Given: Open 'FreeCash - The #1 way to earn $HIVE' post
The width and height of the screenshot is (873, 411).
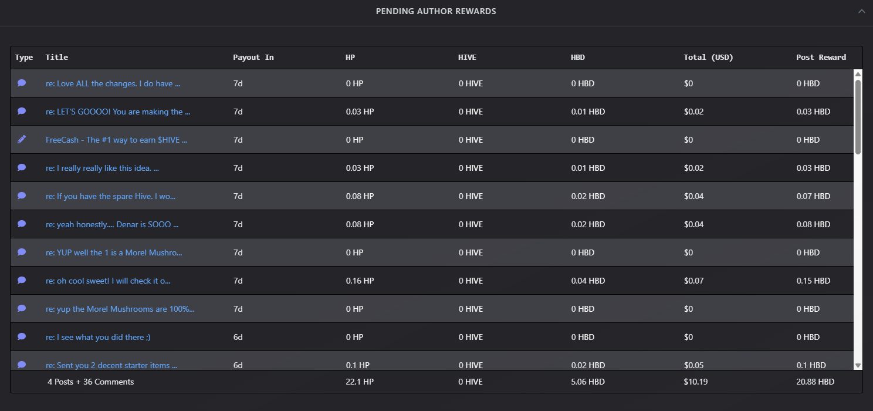Looking at the screenshot, I should point(116,140).
